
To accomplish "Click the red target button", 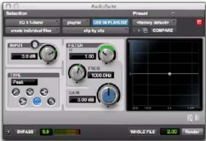I will click(x=199, y=22).
